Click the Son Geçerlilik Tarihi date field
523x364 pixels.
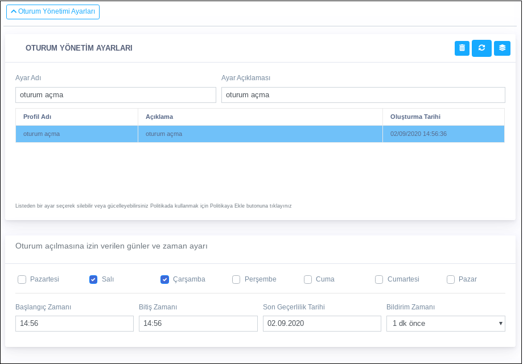pyautogui.click(x=322, y=324)
